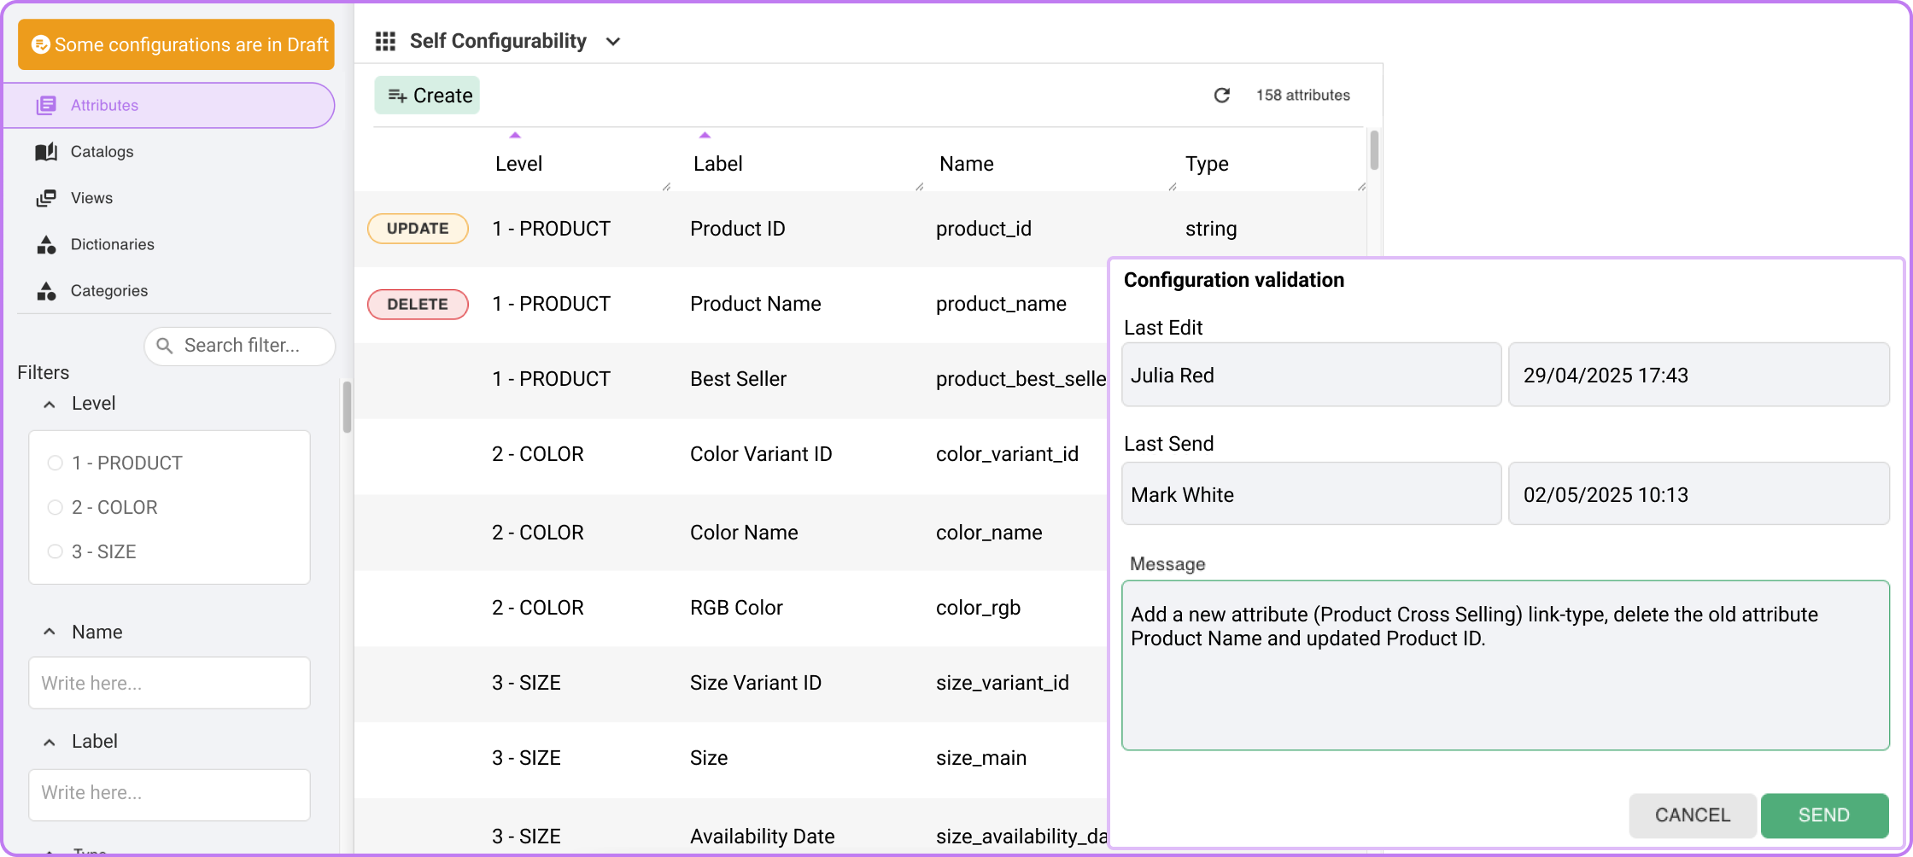Screen dimensions: 1913x857
Task: Click the Message text area in validation dialog
Action: [x=1506, y=666]
